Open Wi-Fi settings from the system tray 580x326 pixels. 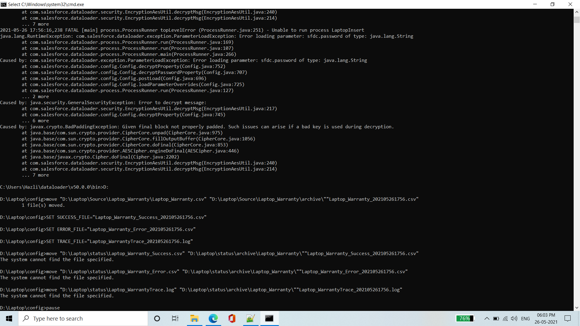[505, 318]
